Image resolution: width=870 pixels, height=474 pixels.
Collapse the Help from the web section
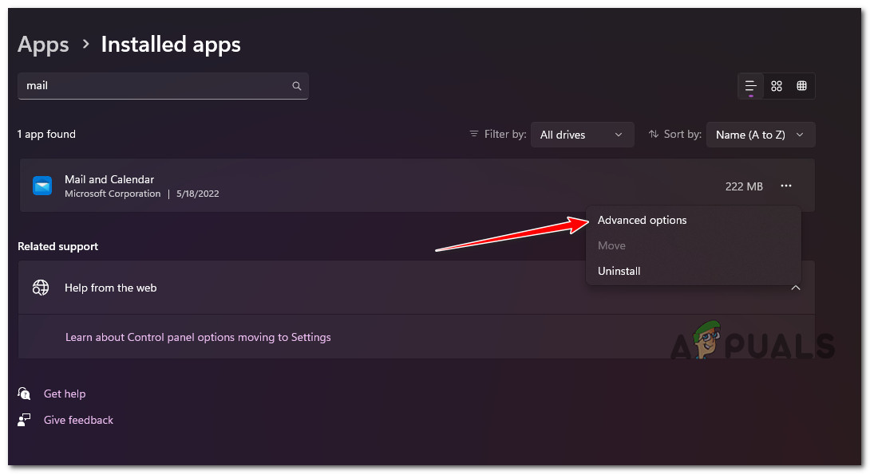click(795, 288)
